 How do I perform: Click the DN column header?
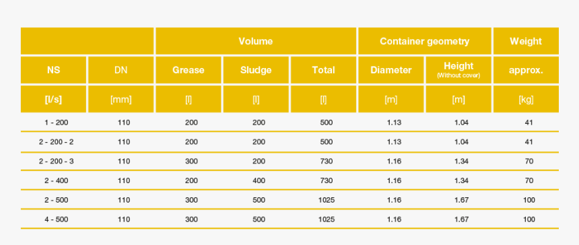[121, 70]
